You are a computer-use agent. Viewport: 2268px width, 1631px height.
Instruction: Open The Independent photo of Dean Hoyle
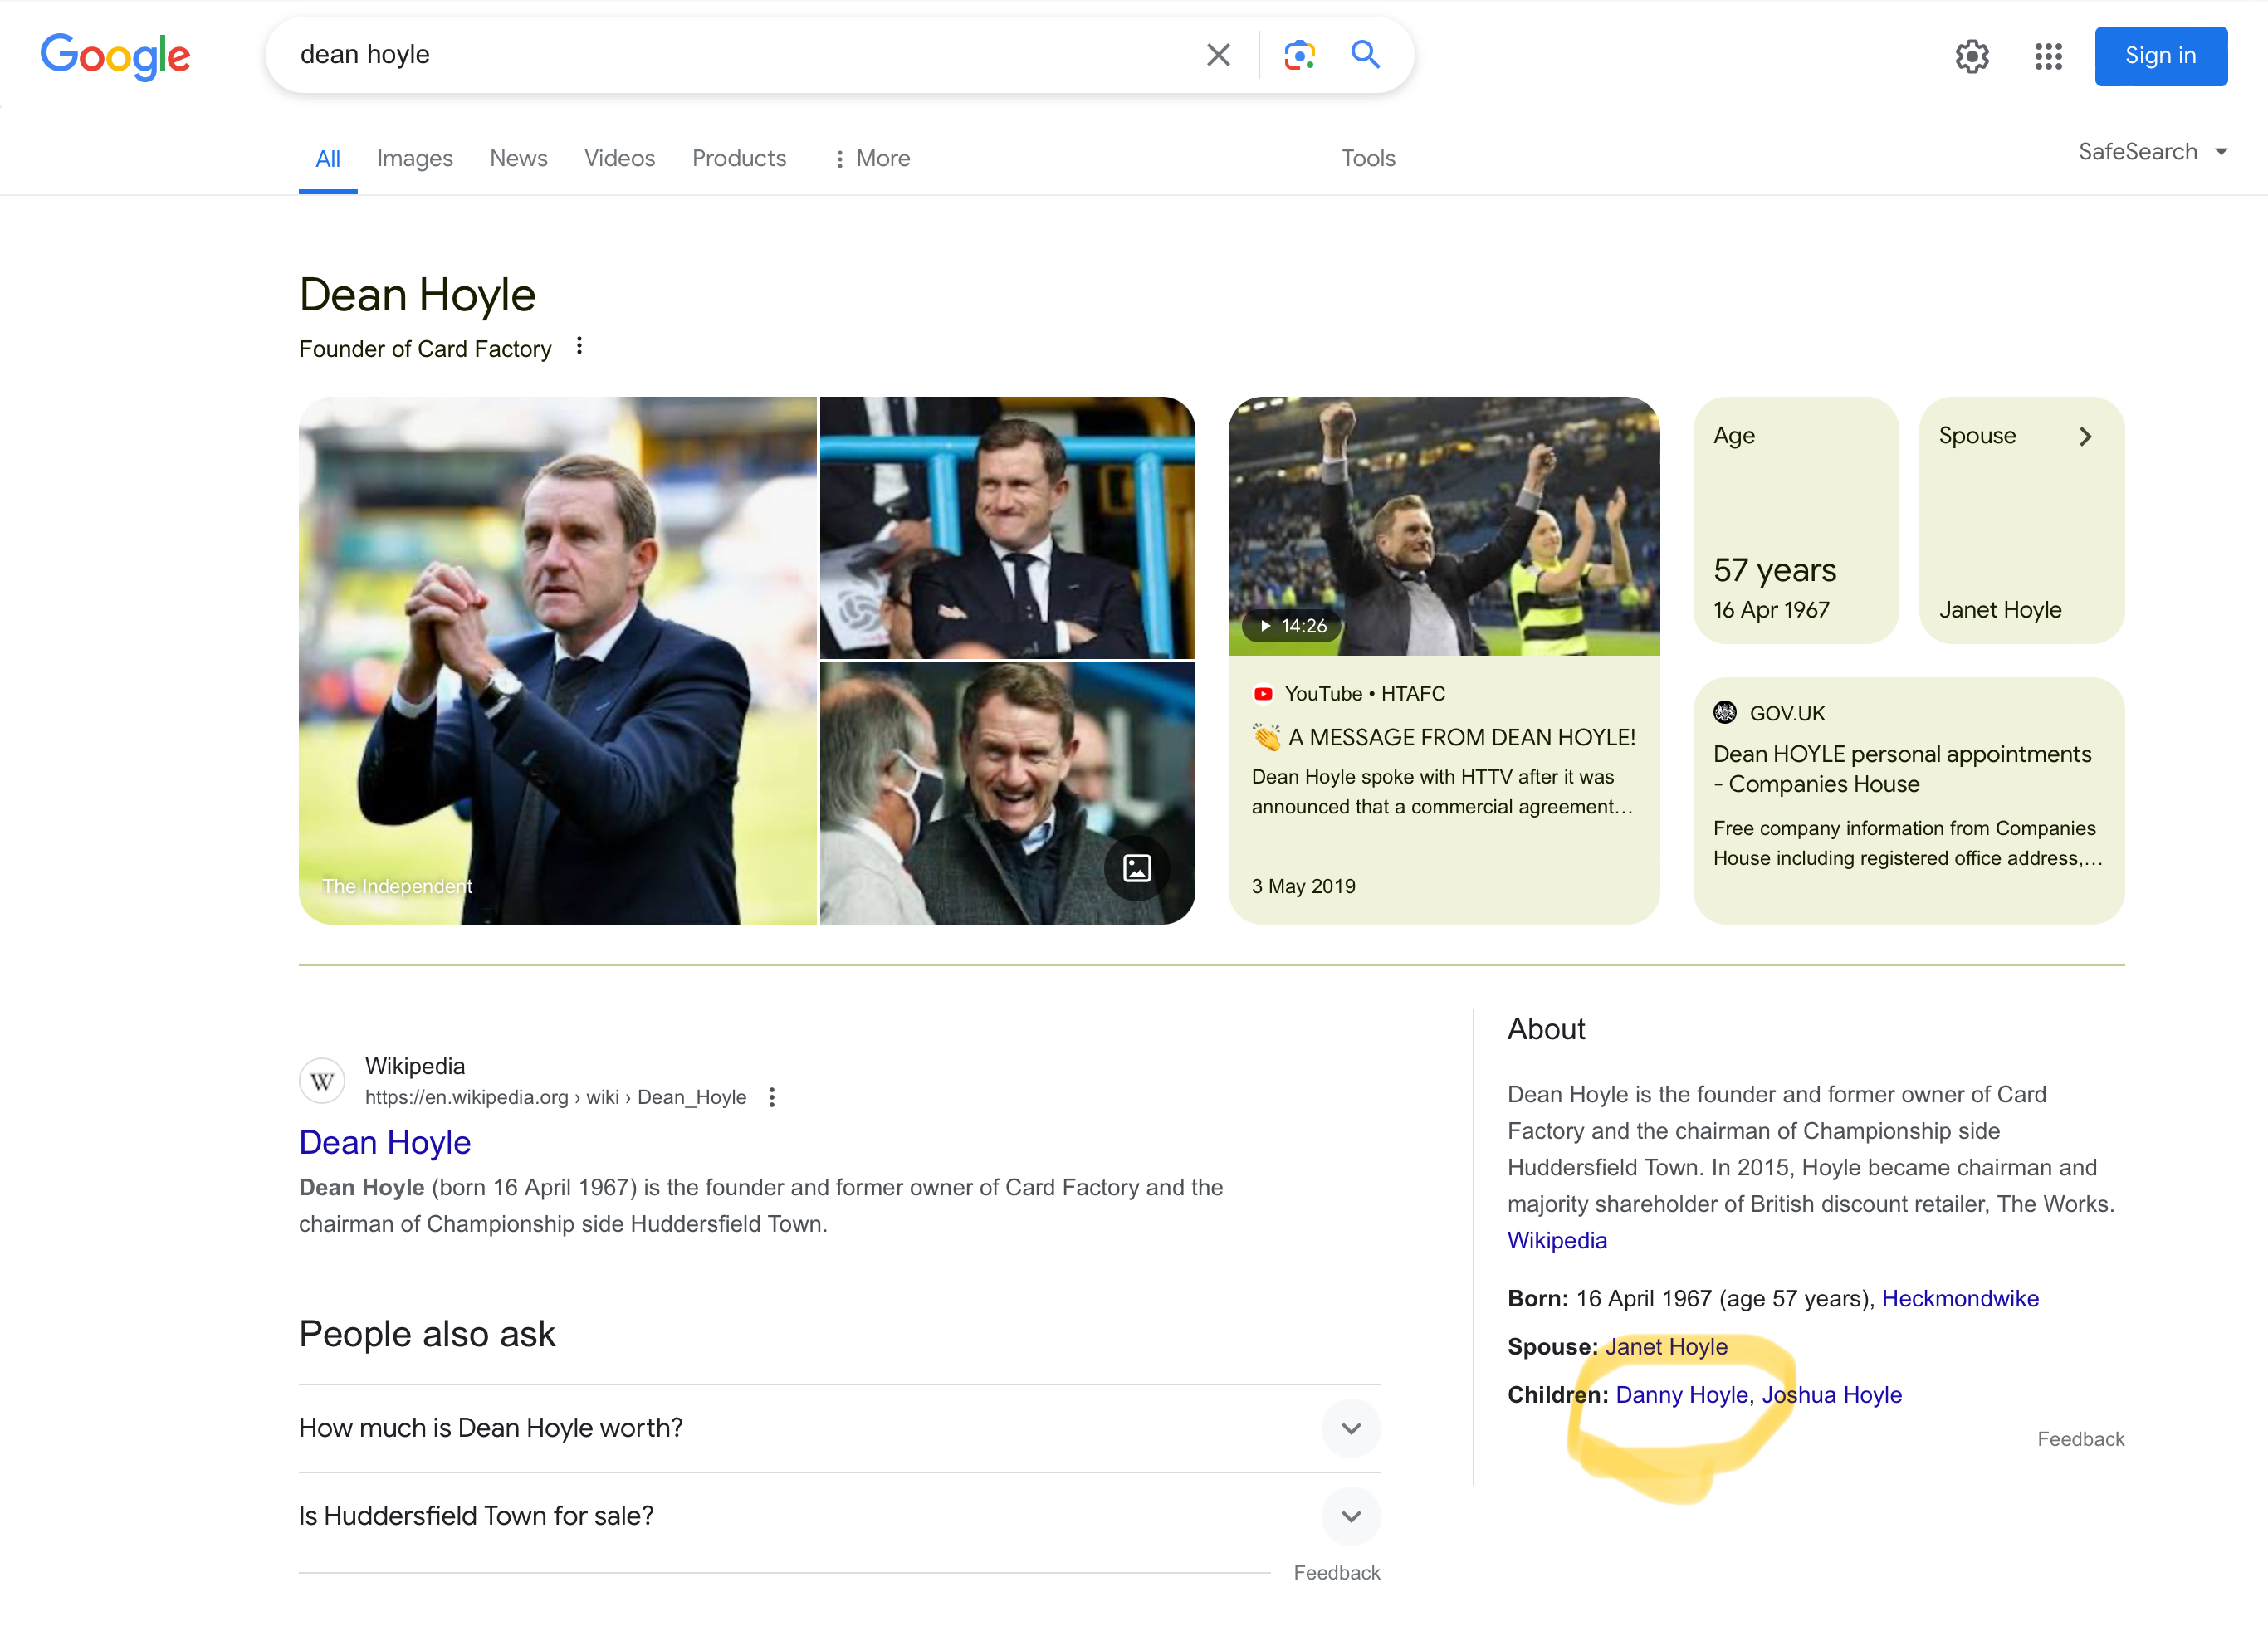tap(557, 660)
